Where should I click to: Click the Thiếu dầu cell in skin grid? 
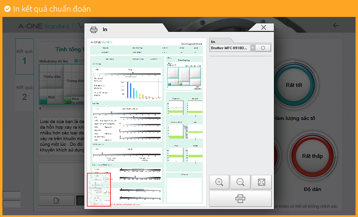pyautogui.click(x=51, y=77)
